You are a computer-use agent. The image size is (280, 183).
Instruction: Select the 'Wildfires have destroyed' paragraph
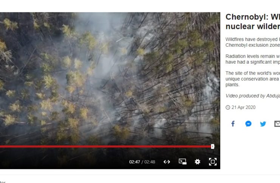(253, 42)
